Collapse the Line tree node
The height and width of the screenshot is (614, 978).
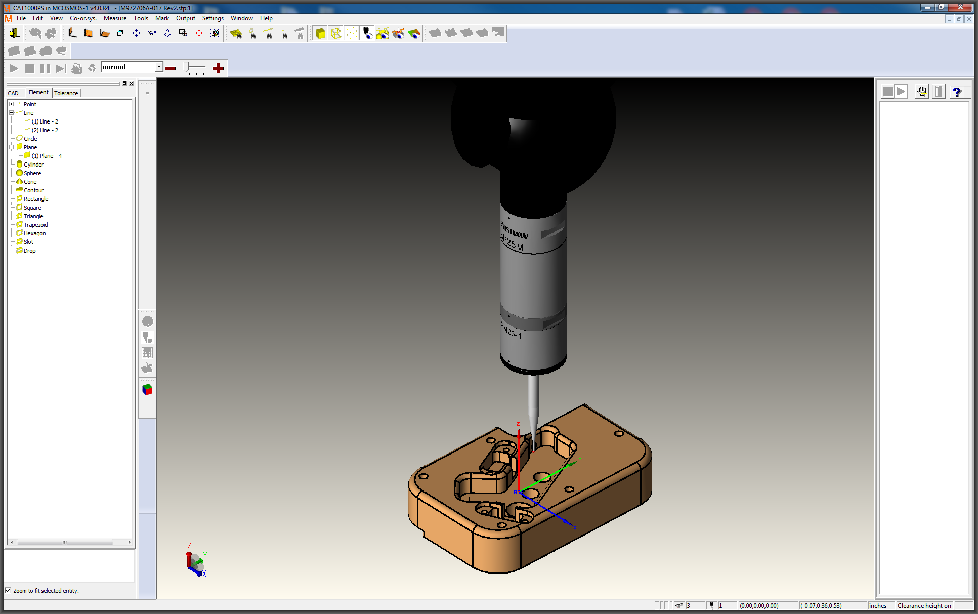(11, 113)
